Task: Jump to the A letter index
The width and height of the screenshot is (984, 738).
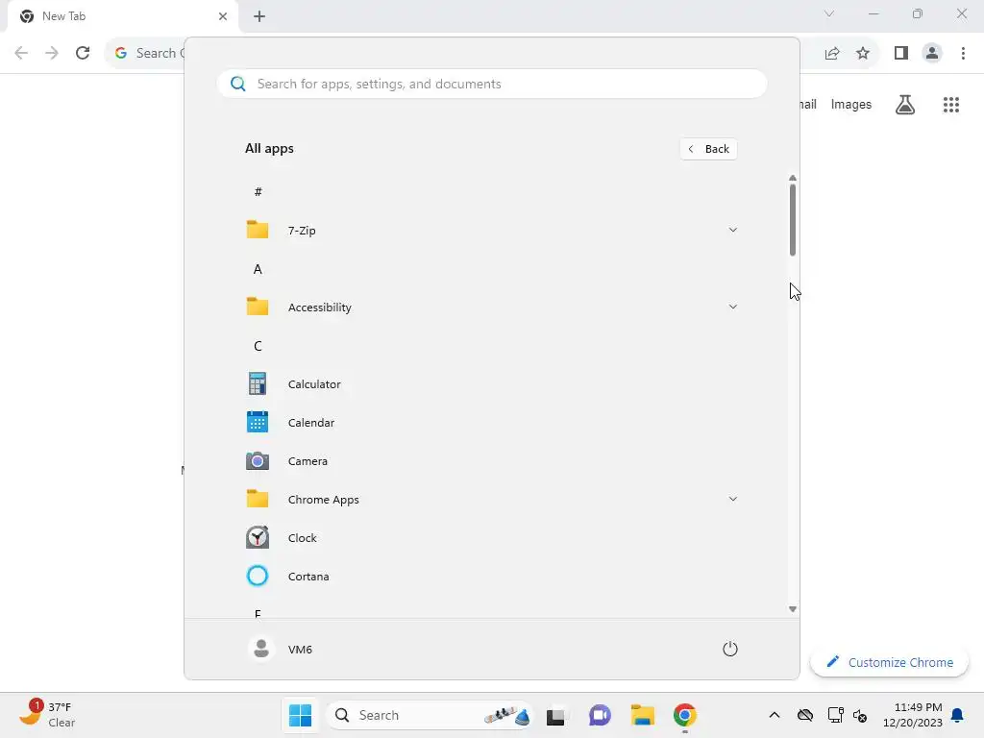Action: point(258,269)
